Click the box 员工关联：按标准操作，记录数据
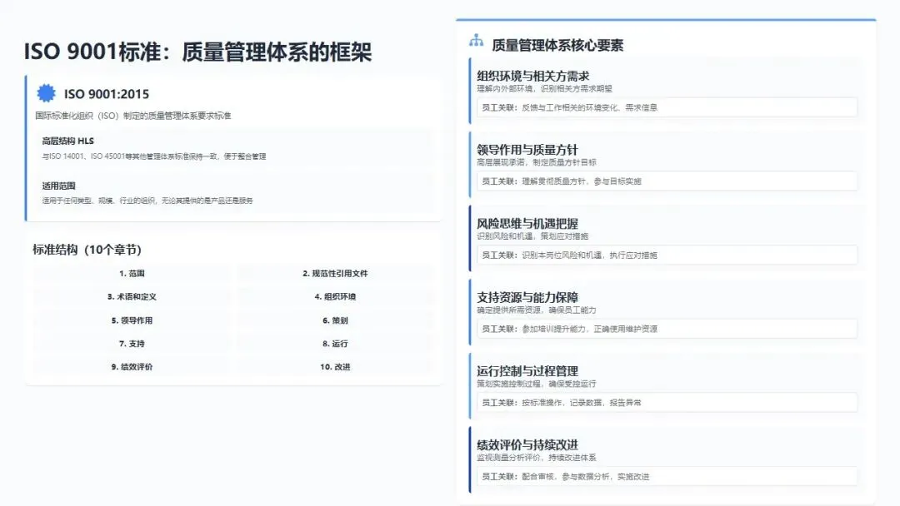Screen dimensions: 900x506 tap(667, 403)
